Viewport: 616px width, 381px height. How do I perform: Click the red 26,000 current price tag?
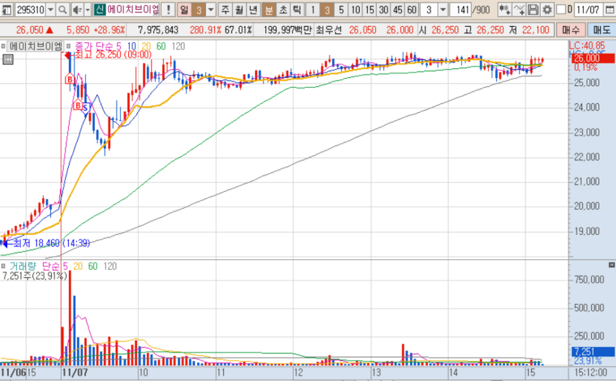point(593,59)
